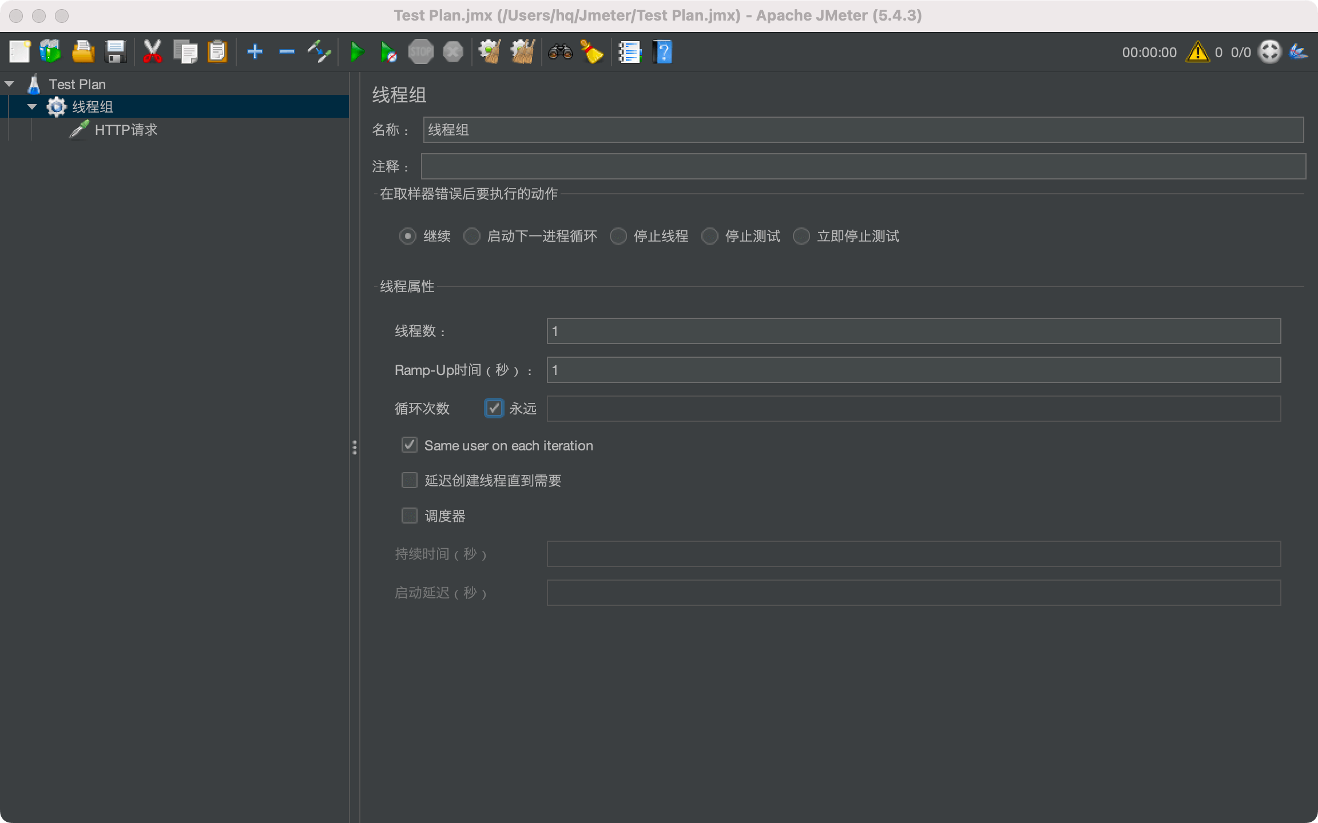The image size is (1318, 823).
Task: Enable the 调度器 scheduler checkbox
Action: [410, 516]
